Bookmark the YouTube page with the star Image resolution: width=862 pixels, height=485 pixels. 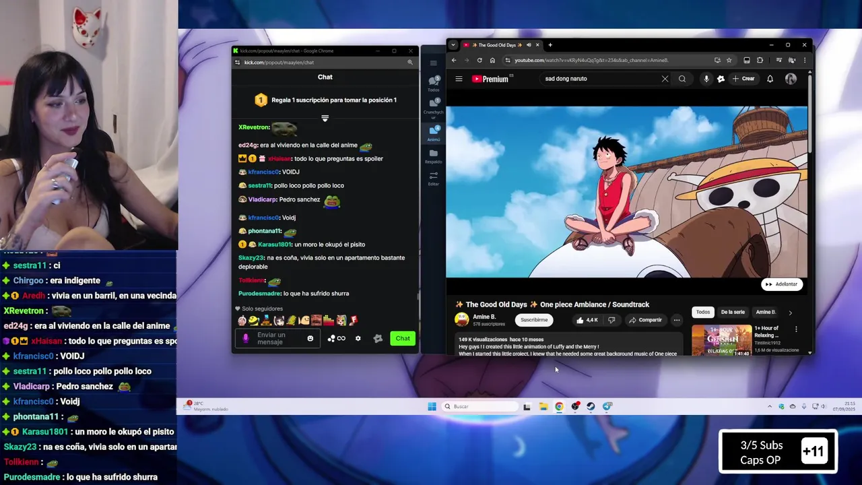(x=729, y=60)
